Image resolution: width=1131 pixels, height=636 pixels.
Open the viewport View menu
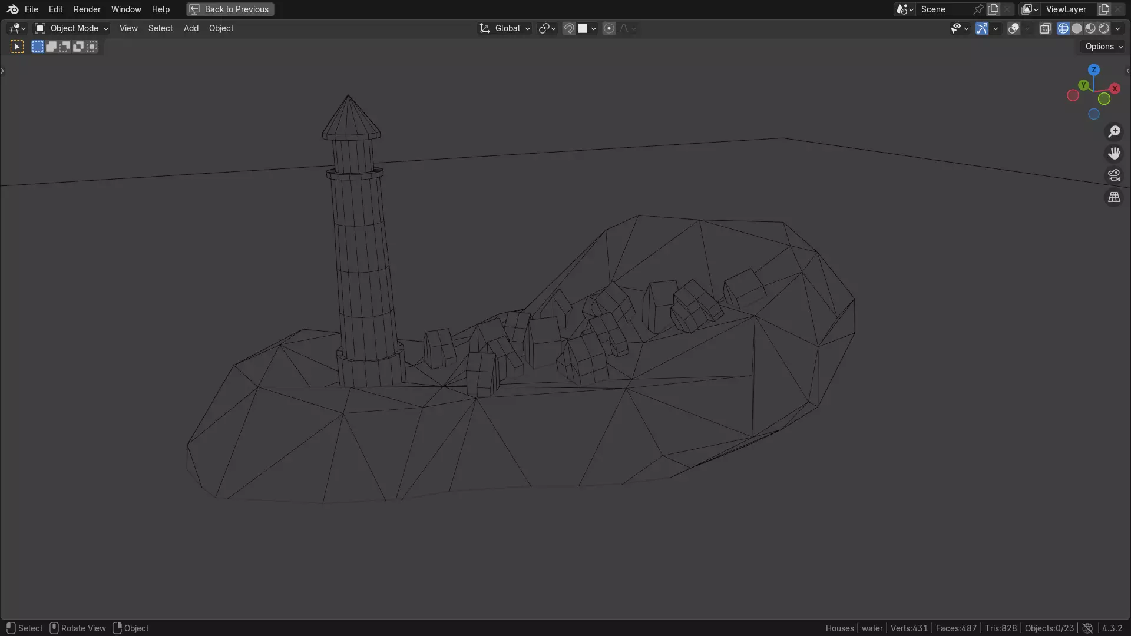pos(128,28)
